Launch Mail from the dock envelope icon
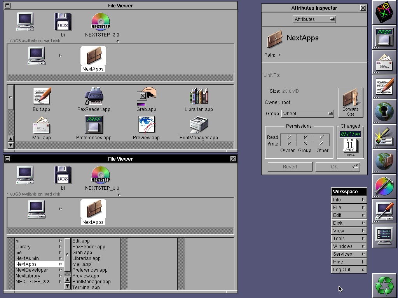This screenshot has width=398, height=298. 384,62
